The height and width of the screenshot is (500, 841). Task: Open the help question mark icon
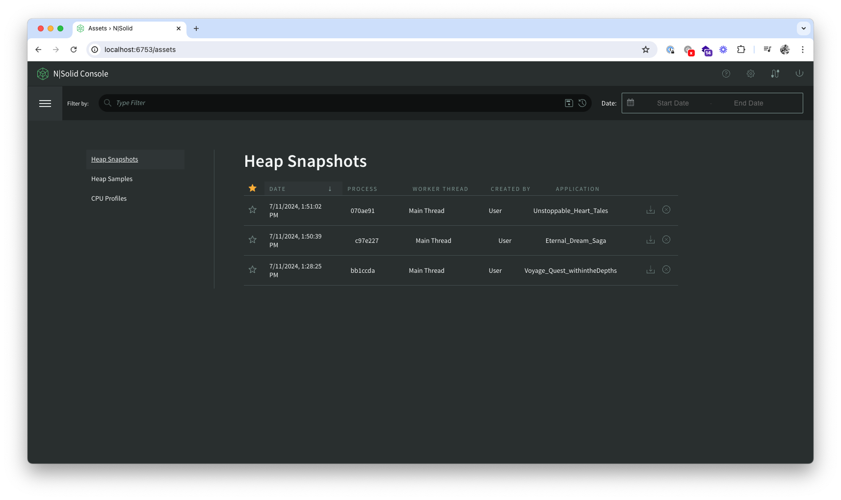coord(726,74)
